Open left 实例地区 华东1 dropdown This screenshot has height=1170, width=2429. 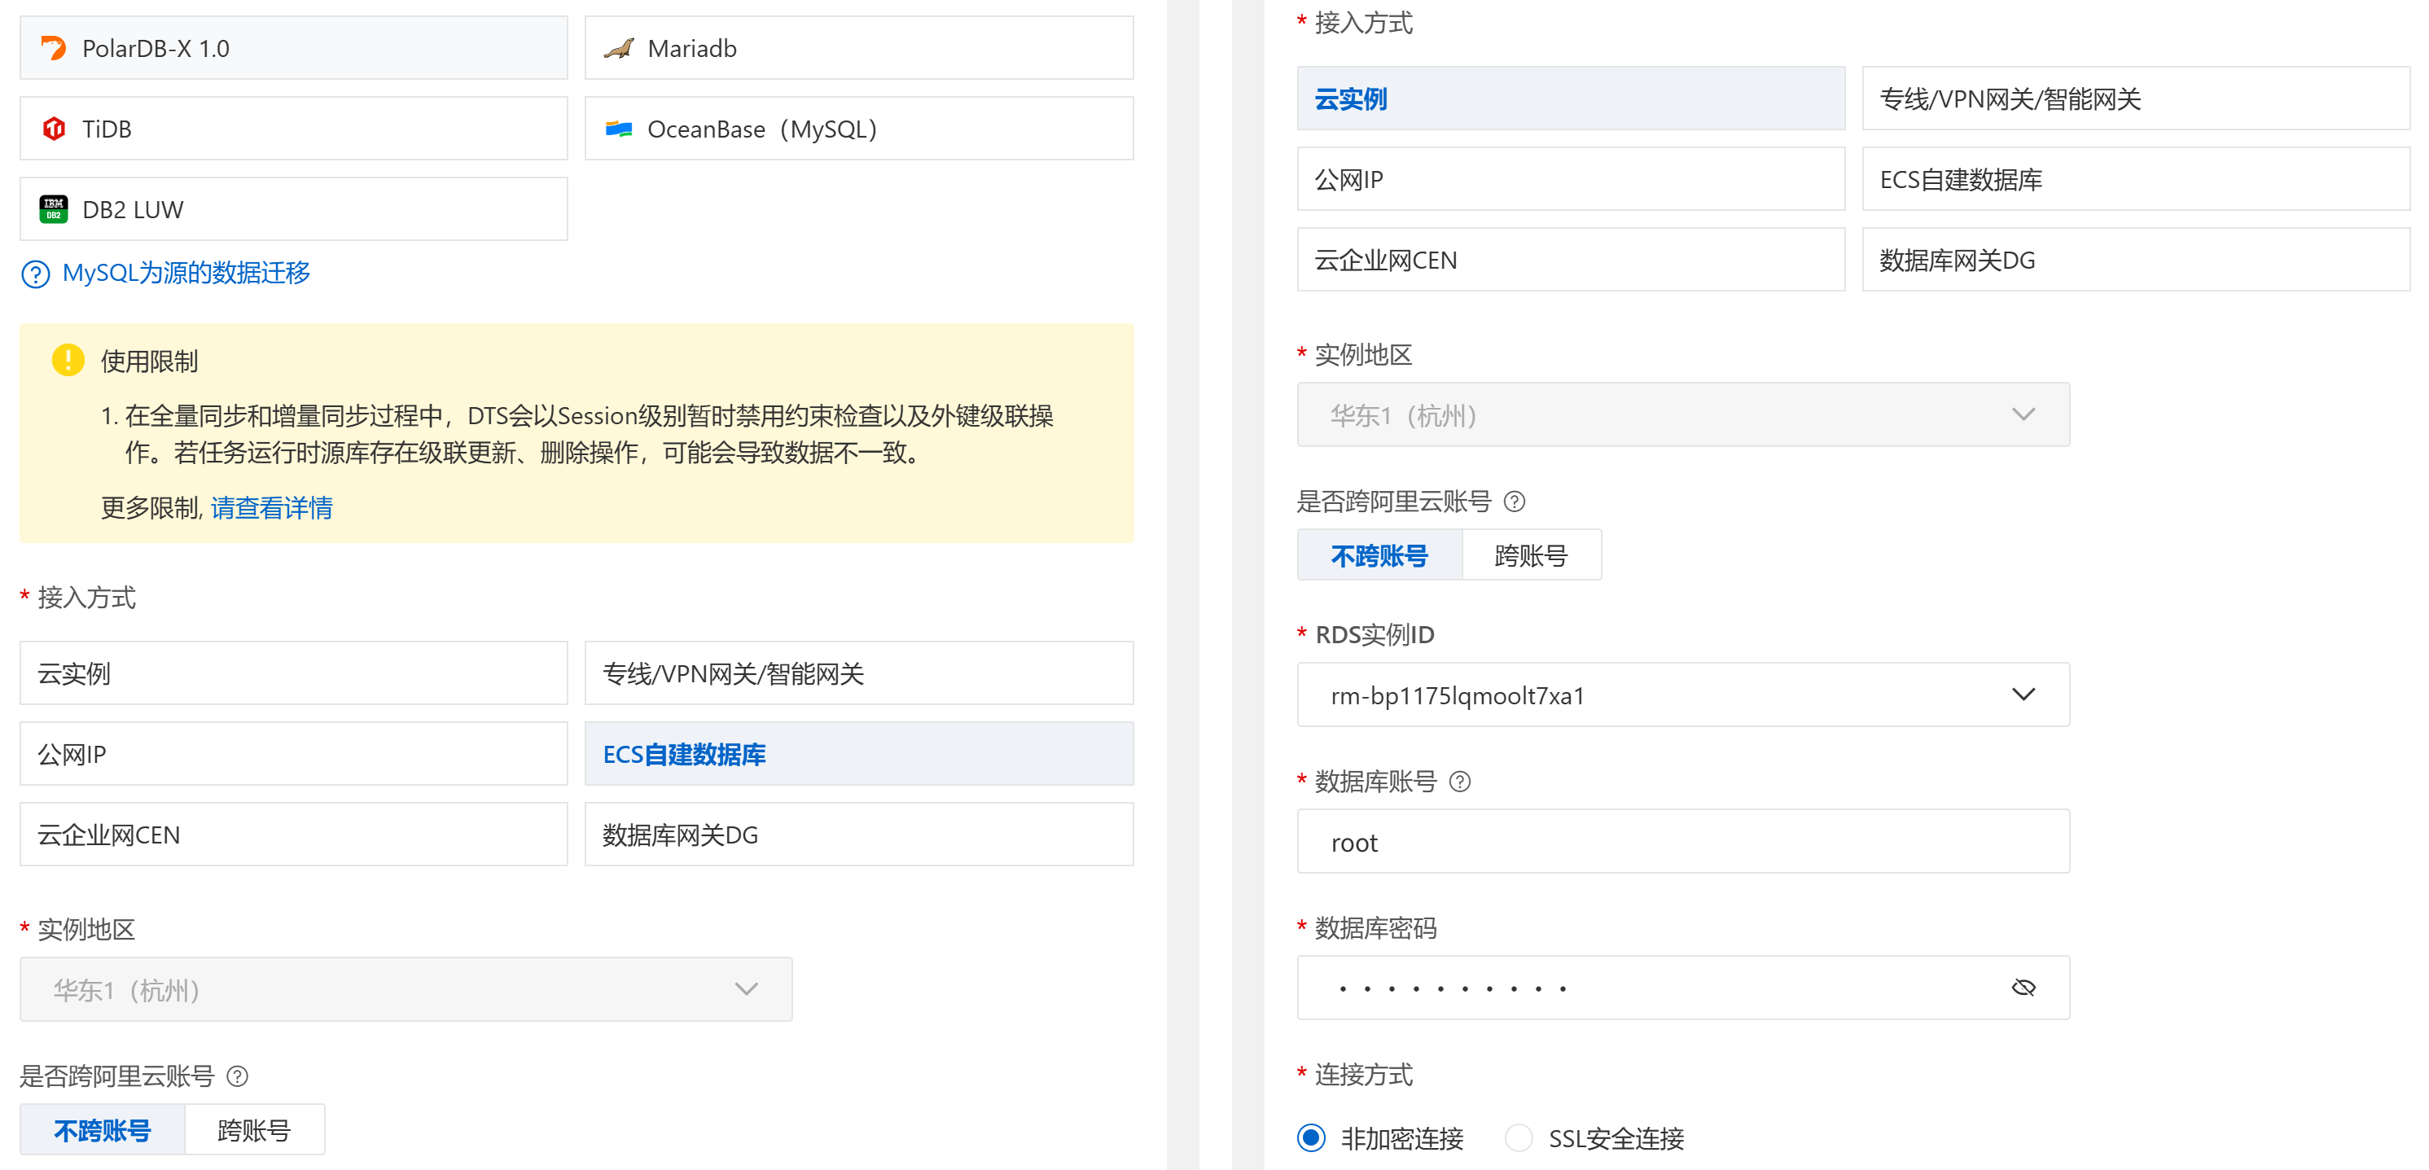coord(406,990)
